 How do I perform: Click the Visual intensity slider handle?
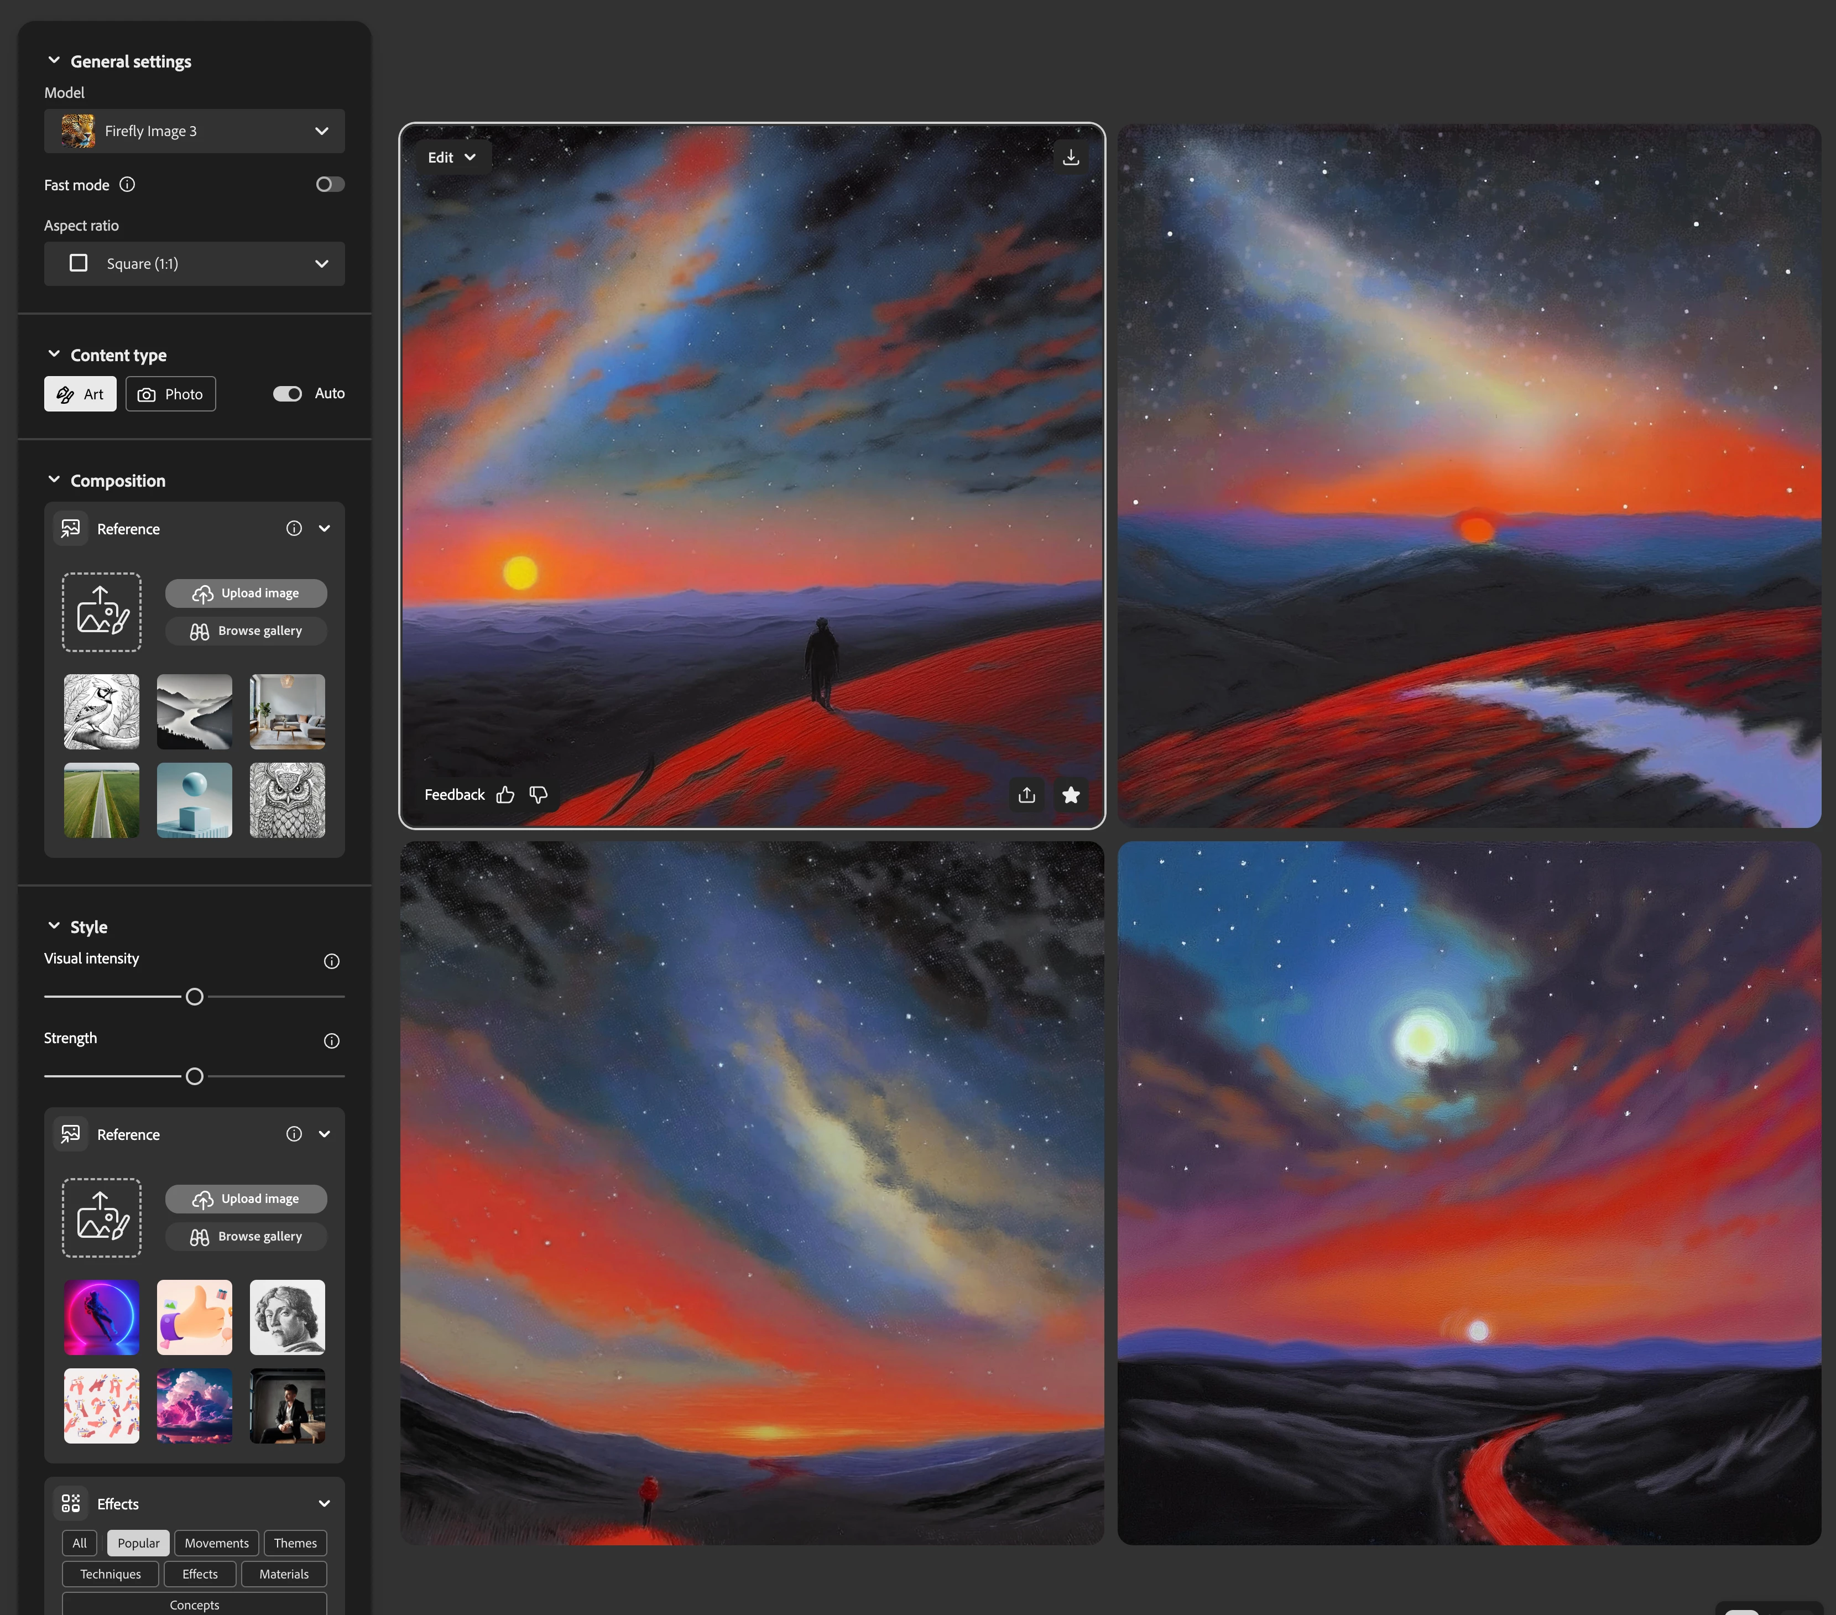click(x=194, y=997)
